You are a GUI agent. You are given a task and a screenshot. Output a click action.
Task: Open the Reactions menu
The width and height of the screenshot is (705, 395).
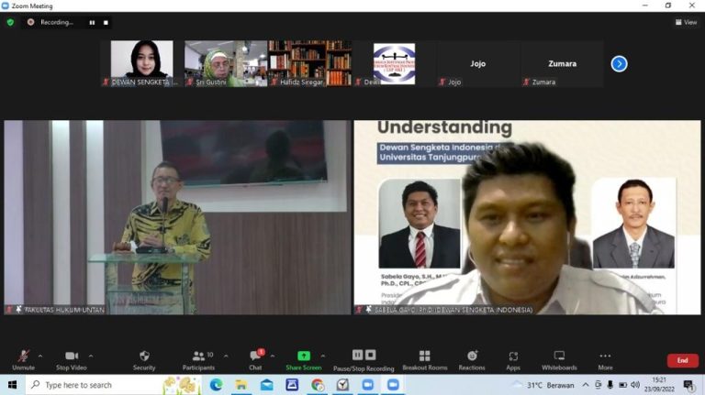pyautogui.click(x=472, y=356)
